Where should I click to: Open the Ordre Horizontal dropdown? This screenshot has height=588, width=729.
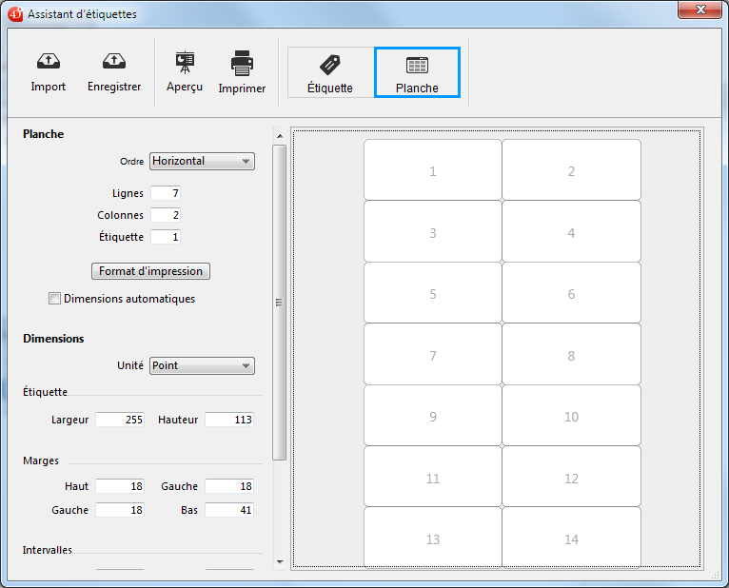point(202,161)
